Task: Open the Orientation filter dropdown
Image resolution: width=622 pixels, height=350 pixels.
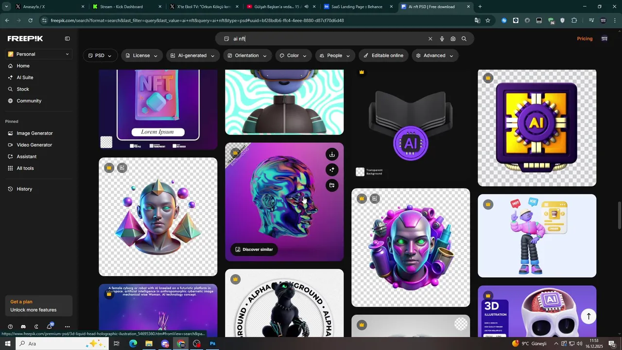Action: tap(247, 55)
